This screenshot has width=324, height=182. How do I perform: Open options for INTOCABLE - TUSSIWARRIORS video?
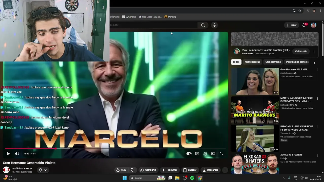[x=317, y=127]
